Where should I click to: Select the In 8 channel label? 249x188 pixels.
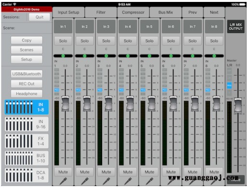click(214, 27)
